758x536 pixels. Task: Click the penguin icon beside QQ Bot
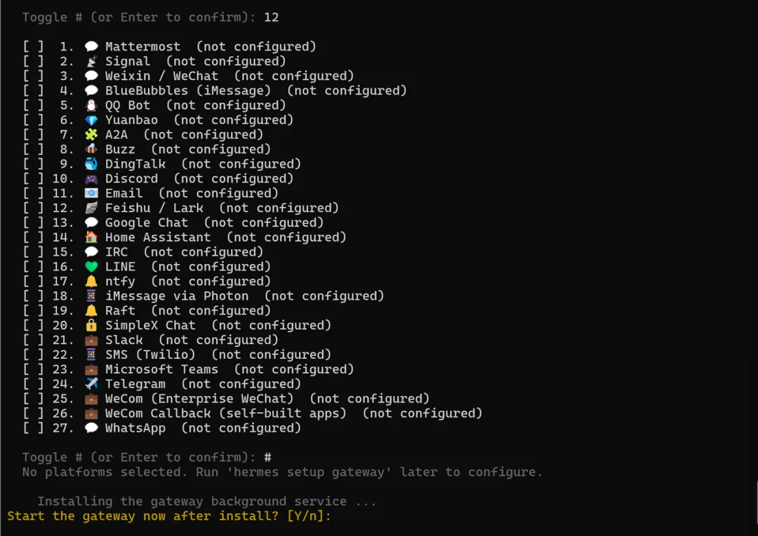(x=91, y=105)
